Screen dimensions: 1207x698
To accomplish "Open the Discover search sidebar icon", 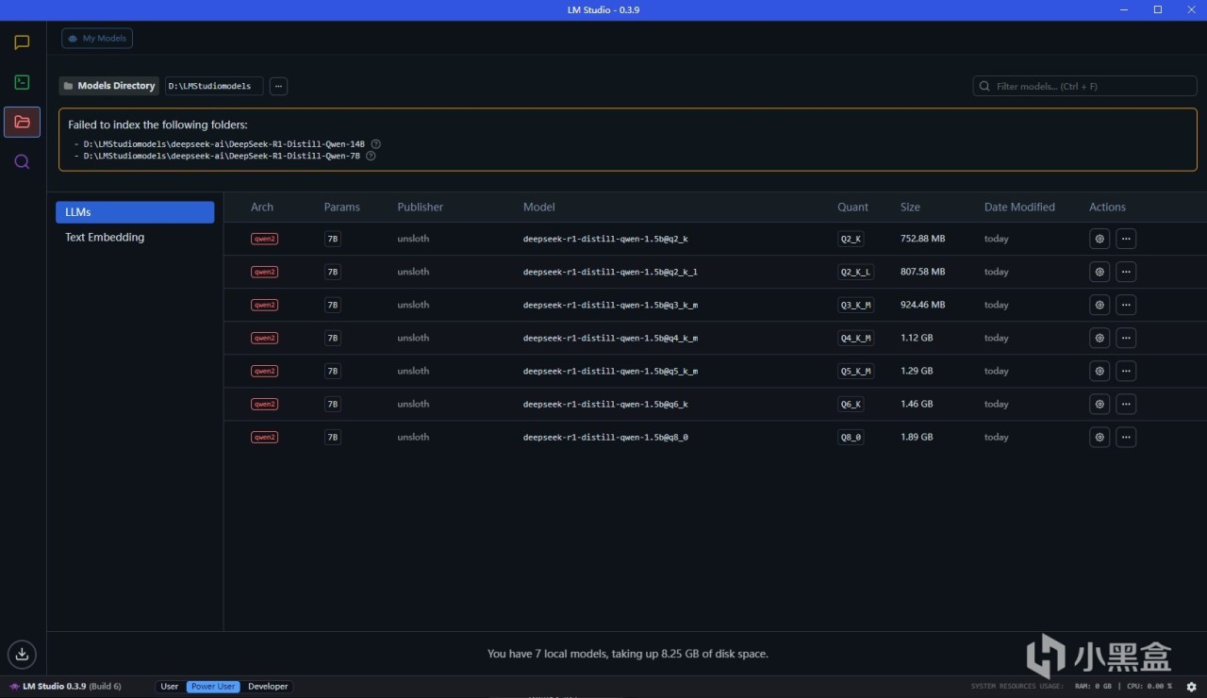I will point(22,161).
